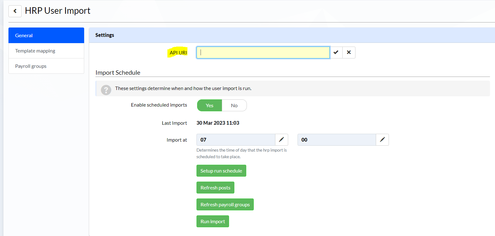Click the Import at label
Image resolution: width=495 pixels, height=236 pixels.
(x=177, y=140)
